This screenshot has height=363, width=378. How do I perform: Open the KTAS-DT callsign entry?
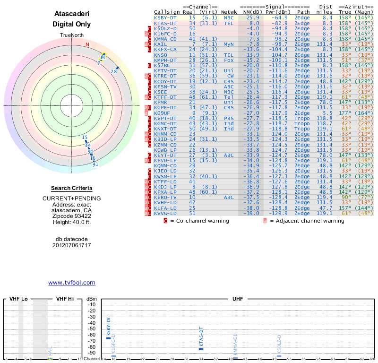[x=165, y=23]
